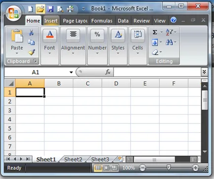Click the Paste clipboard icon

(x=17, y=36)
